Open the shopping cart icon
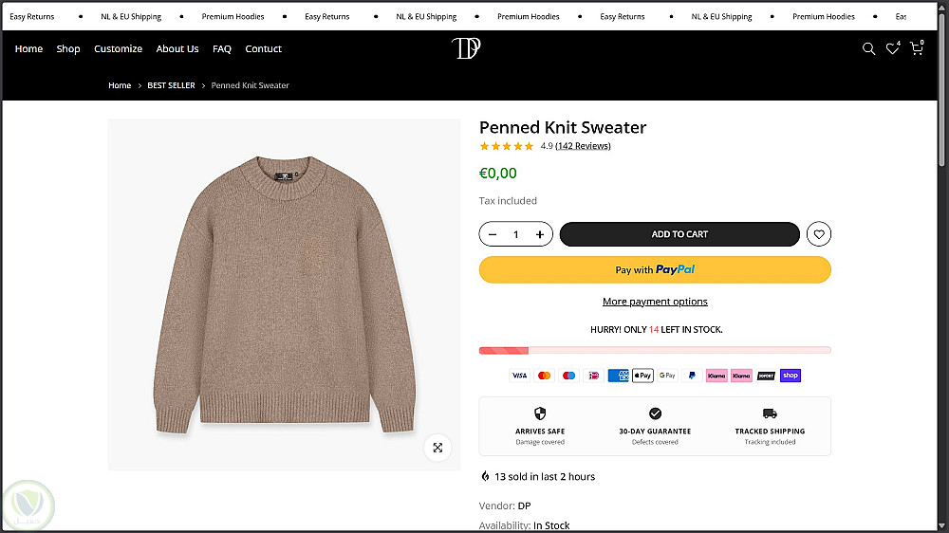Image resolution: width=949 pixels, height=533 pixels. [x=916, y=49]
